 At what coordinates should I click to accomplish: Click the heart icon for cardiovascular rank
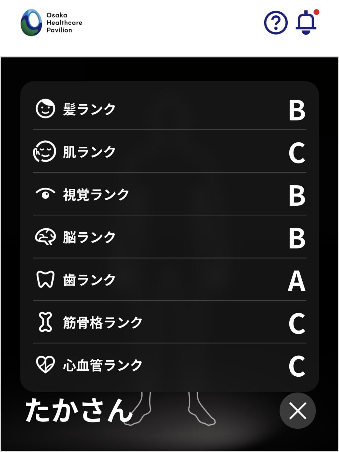45,365
